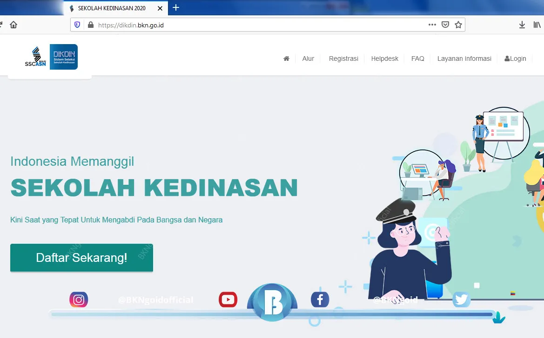This screenshot has height=338, width=544.
Task: Open the Instagram icon link
Action: pyautogui.click(x=79, y=299)
